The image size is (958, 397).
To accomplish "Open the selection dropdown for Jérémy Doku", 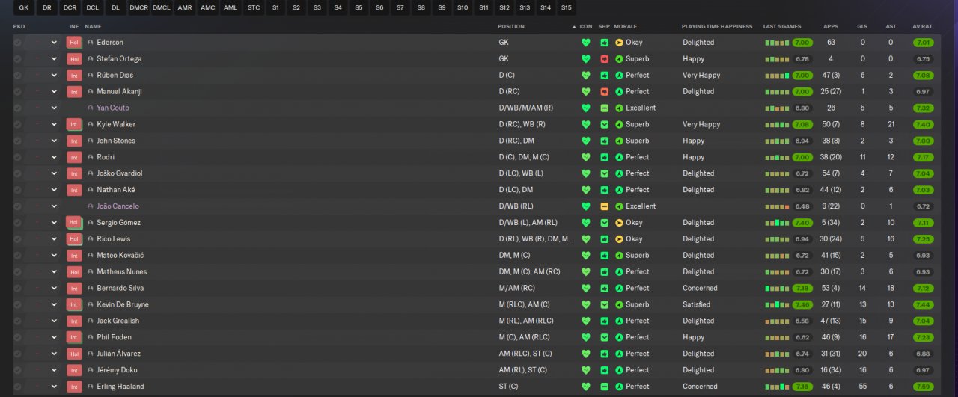I will 54,370.
